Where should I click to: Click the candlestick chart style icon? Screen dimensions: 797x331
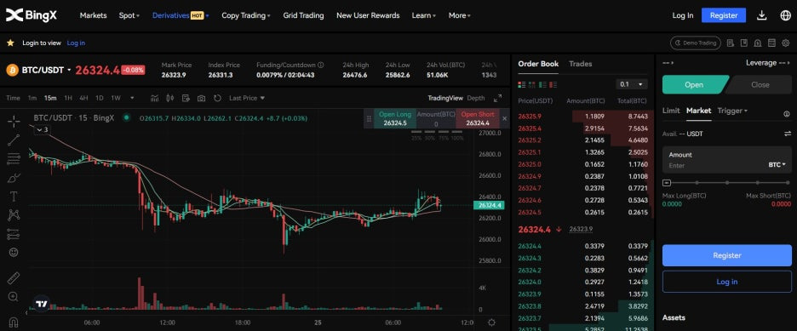[170, 98]
